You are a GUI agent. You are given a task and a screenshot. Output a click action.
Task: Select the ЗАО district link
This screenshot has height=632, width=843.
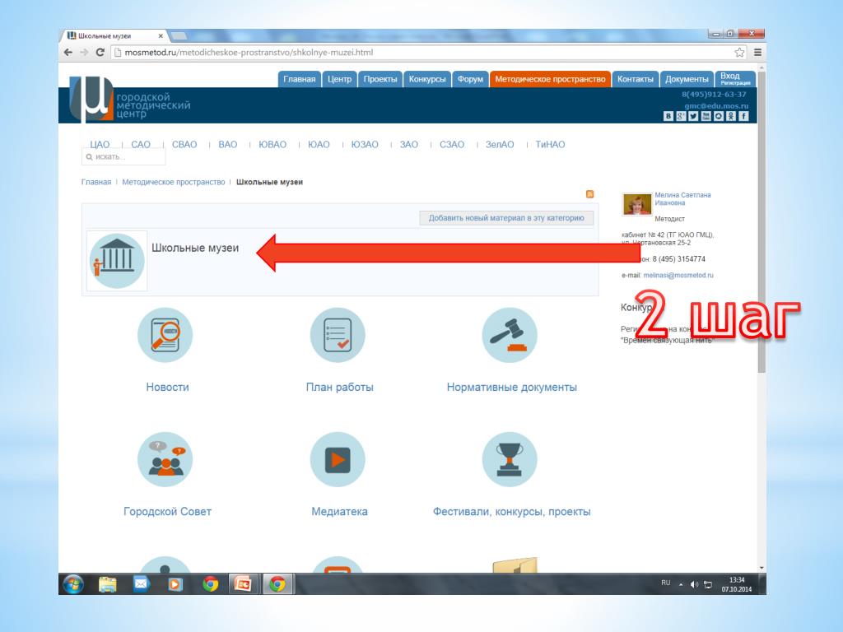(408, 144)
